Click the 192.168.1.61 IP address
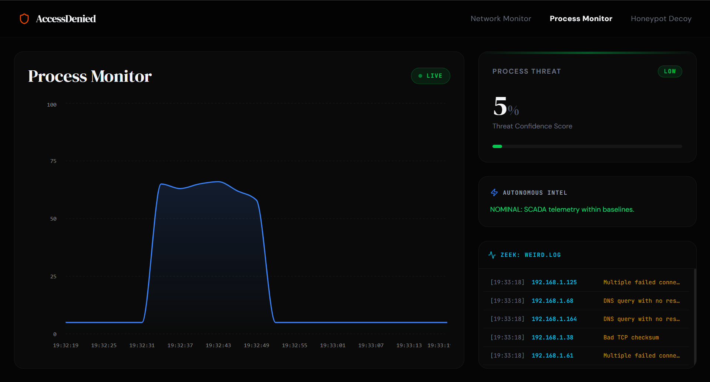710x382 pixels. click(x=552, y=356)
